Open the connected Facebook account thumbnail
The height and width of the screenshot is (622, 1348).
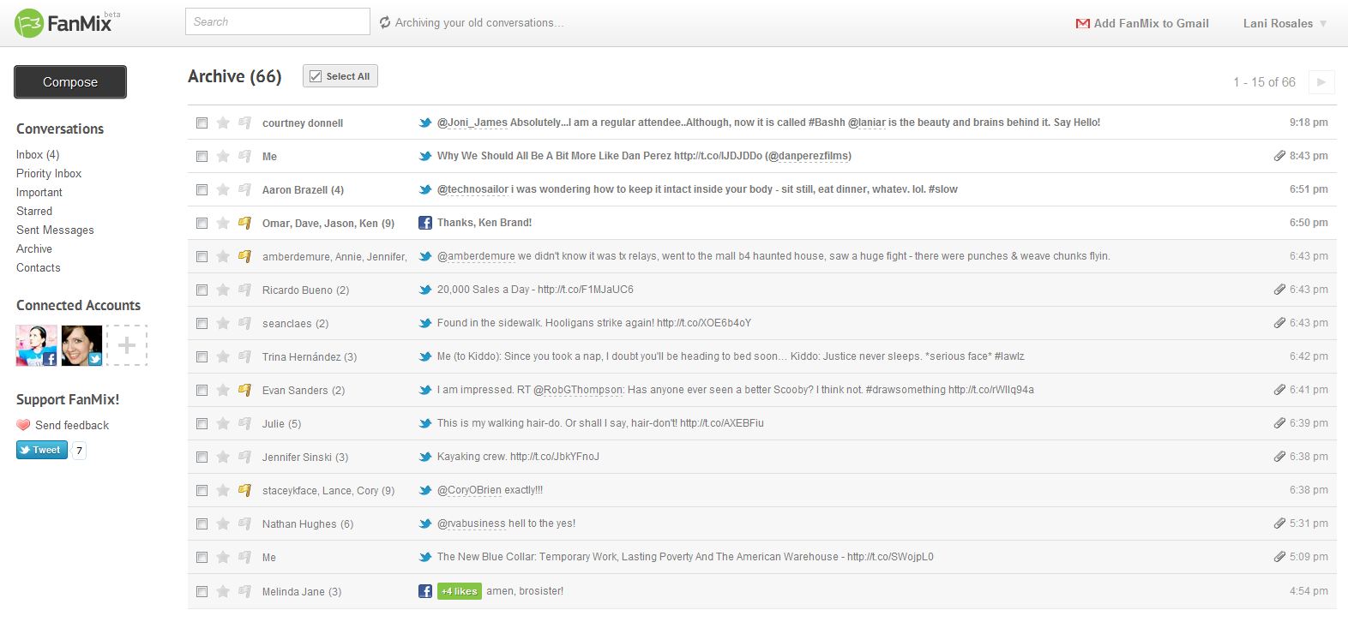37,345
